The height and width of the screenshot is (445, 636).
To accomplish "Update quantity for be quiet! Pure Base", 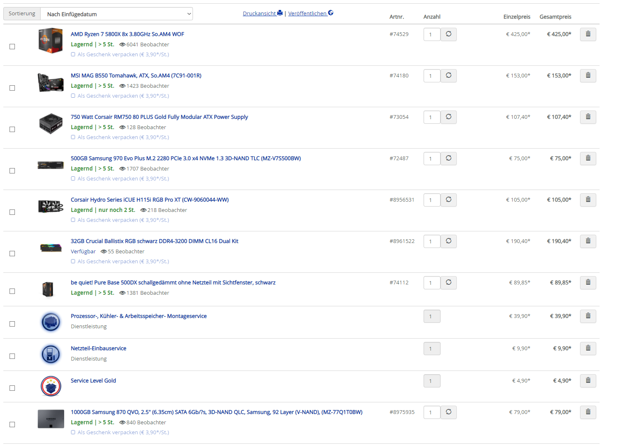I will [448, 283].
